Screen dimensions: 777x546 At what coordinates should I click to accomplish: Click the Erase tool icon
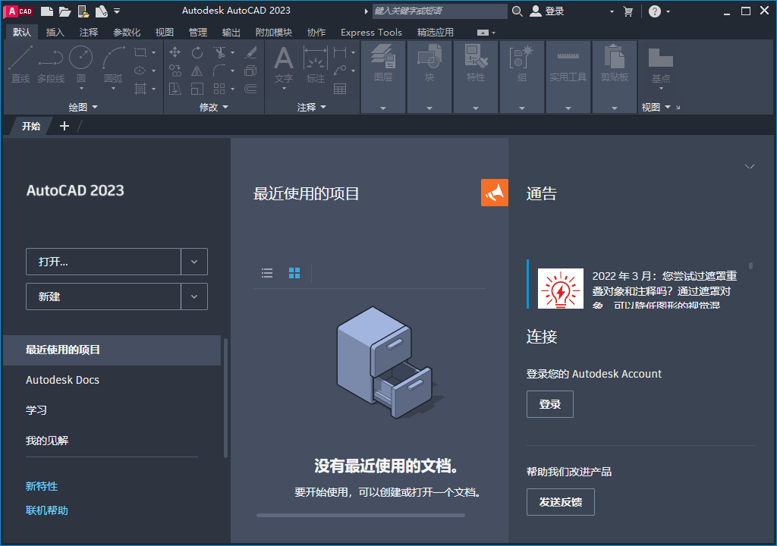[250, 52]
